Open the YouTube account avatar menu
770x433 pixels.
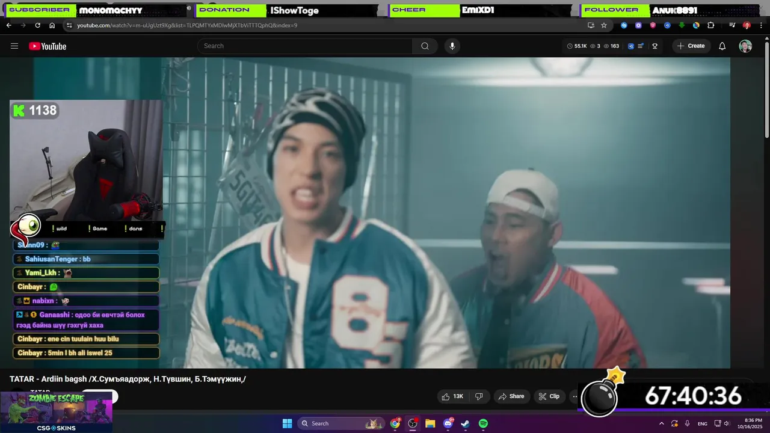(x=745, y=46)
